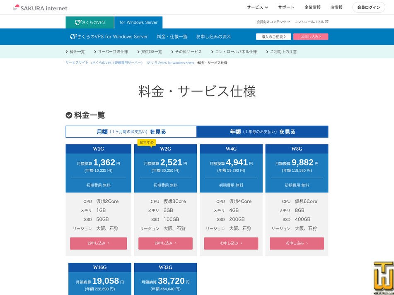This screenshot has height=295, width=394.
Task: Expand 会員向けコンテンツ dropdown
Action: pos(273,22)
